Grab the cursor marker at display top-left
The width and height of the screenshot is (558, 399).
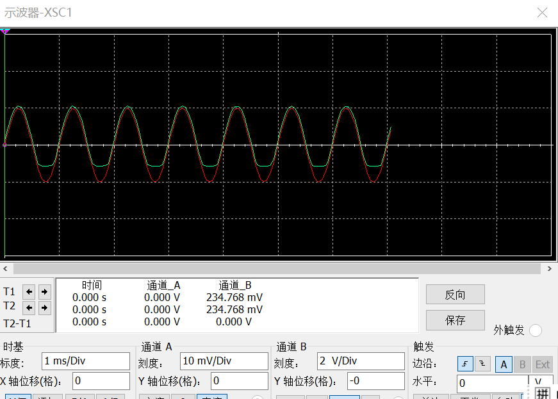pyautogui.click(x=4, y=31)
